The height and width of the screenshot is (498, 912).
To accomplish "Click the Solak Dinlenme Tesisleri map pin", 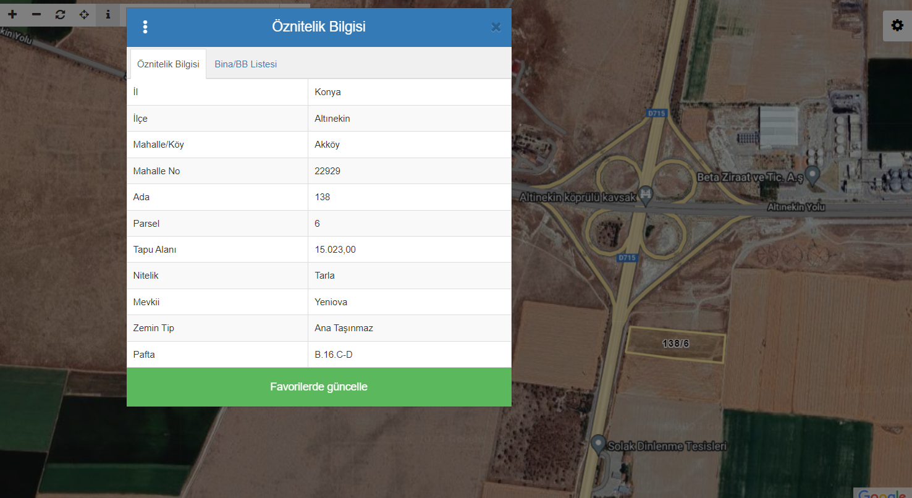I will [x=597, y=444].
